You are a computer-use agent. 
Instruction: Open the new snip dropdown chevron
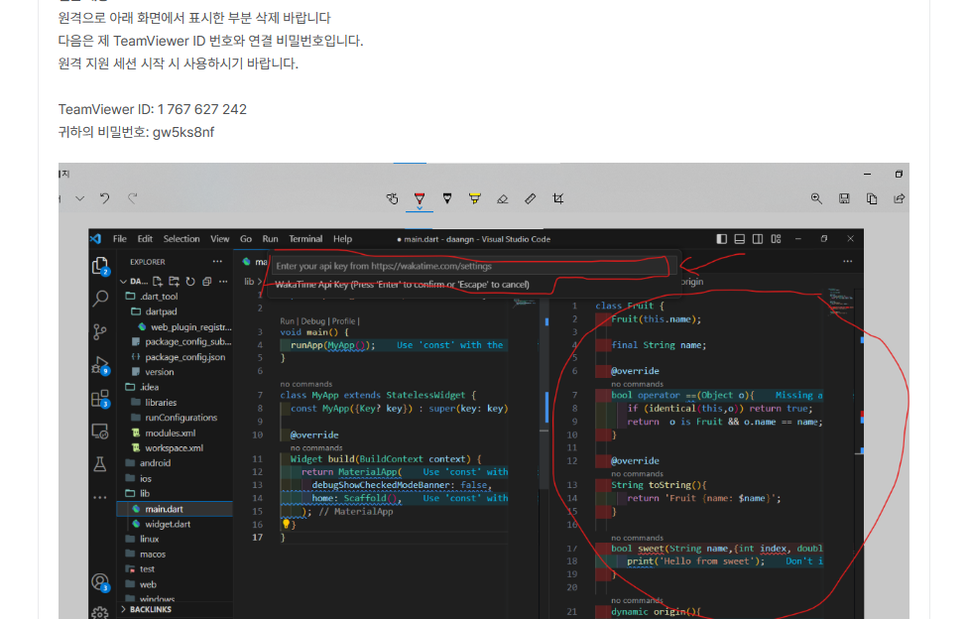tap(79, 198)
